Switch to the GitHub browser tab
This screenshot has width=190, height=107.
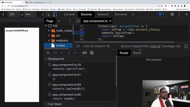click(36, 2)
